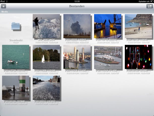
Task: Tap the Bestanden title
Action: coord(77,6)
